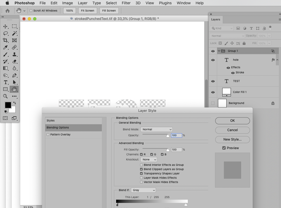Open the Blend Mode dropdown in Layer Style

click(x=157, y=129)
